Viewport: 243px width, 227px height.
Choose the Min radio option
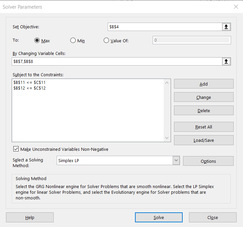(x=73, y=41)
